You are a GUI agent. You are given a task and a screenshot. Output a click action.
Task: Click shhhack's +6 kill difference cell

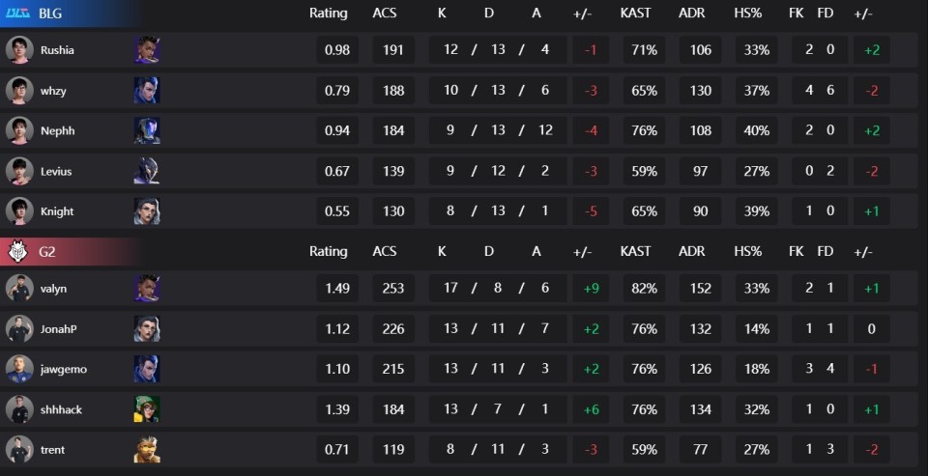click(x=592, y=409)
